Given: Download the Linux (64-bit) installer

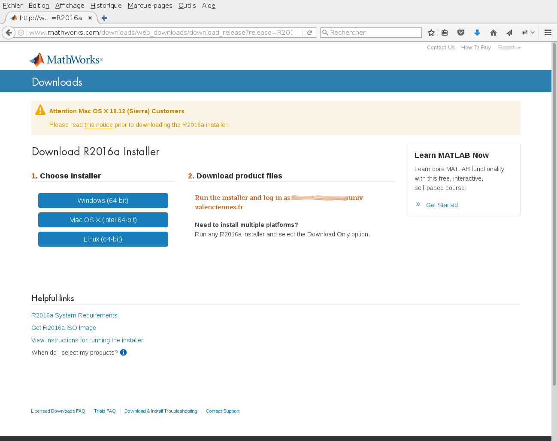Looking at the screenshot, I should pos(103,239).
